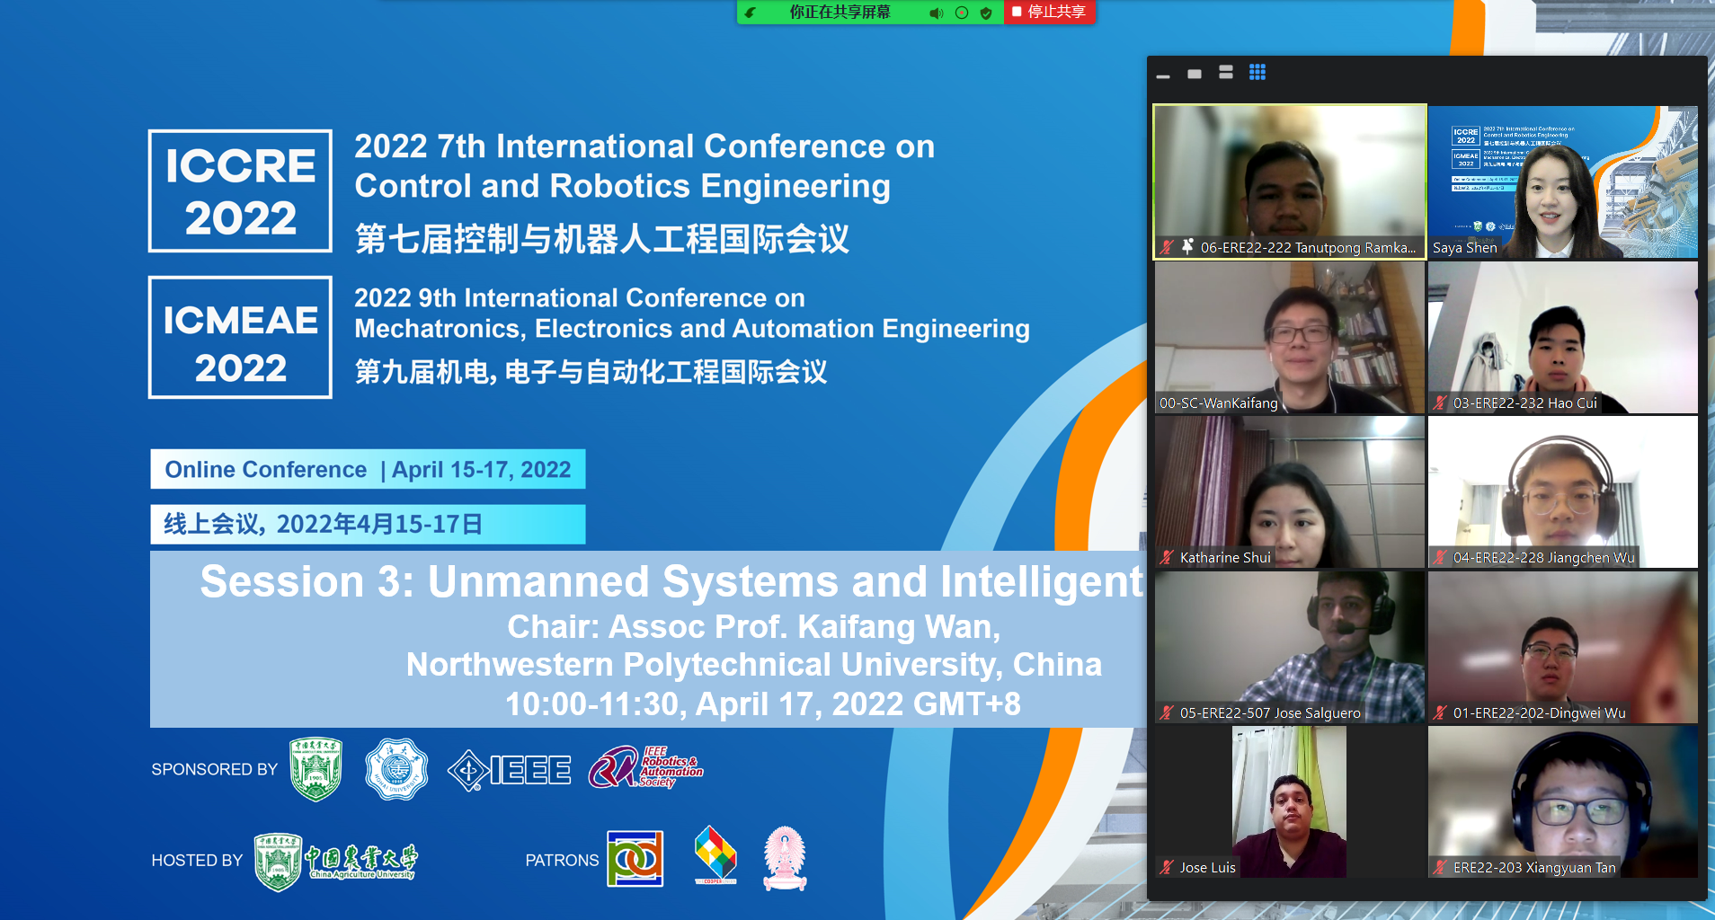
Task: Click the green shield security icon
Action: (986, 13)
